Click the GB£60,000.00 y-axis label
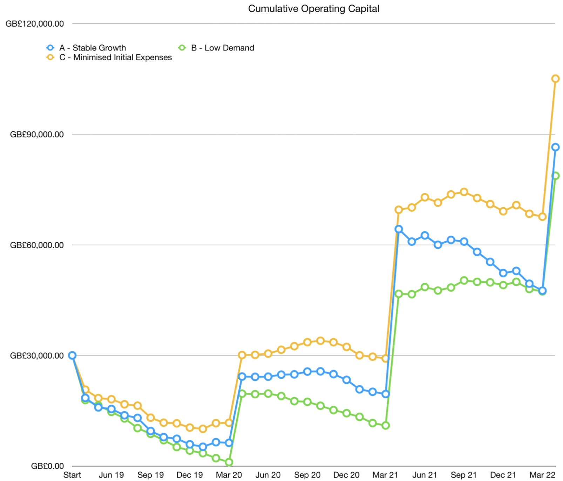This screenshot has height=481, width=563. click(x=37, y=245)
